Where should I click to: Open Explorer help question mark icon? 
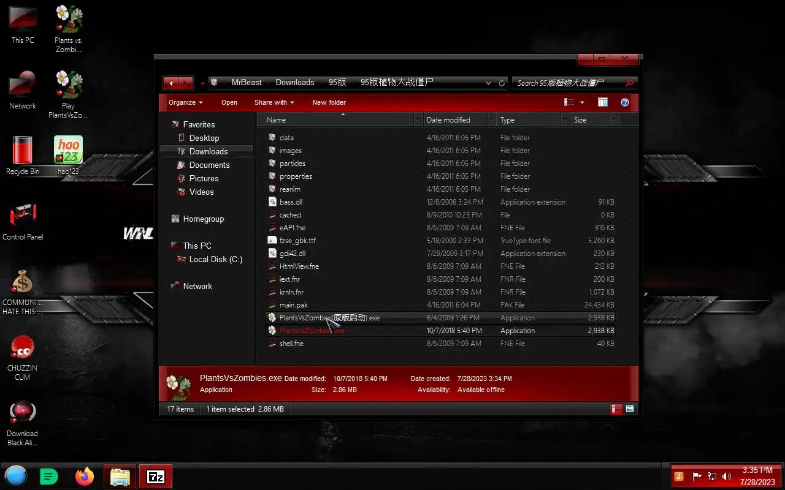click(x=625, y=102)
